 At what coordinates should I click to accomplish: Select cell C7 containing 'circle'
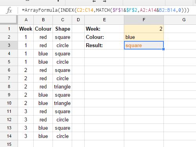click(62, 78)
